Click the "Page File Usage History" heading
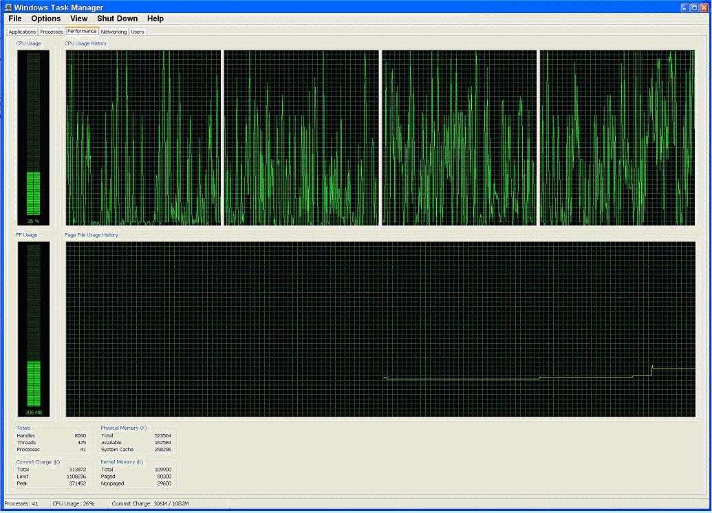The width and height of the screenshot is (712, 513). pyautogui.click(x=91, y=234)
